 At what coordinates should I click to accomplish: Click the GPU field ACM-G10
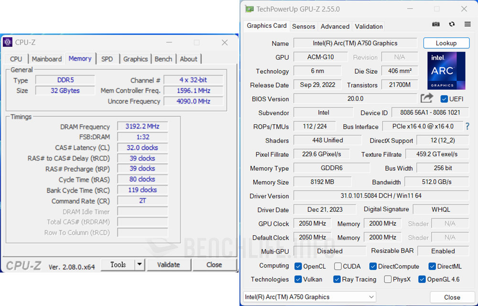(x=320, y=57)
